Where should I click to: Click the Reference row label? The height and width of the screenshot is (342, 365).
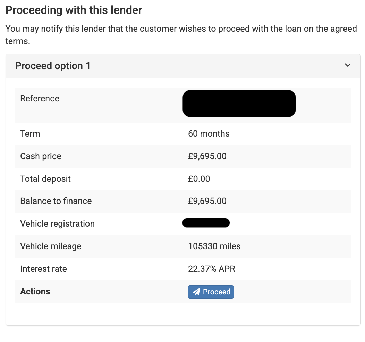tap(40, 98)
